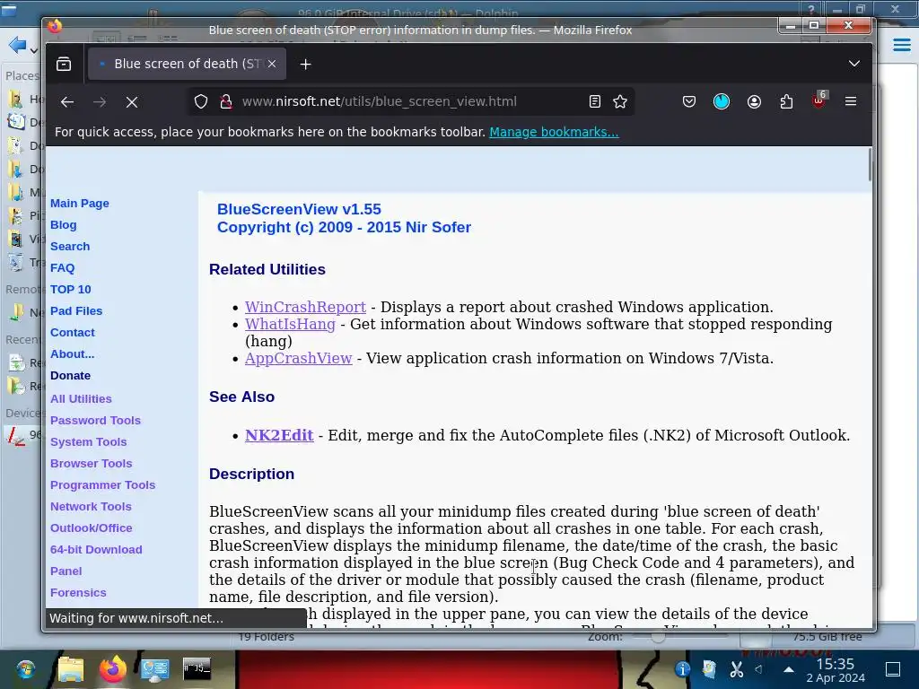Image resolution: width=919 pixels, height=689 pixels.
Task: Open the 64-bit Download sidebar link
Action: [x=96, y=550]
